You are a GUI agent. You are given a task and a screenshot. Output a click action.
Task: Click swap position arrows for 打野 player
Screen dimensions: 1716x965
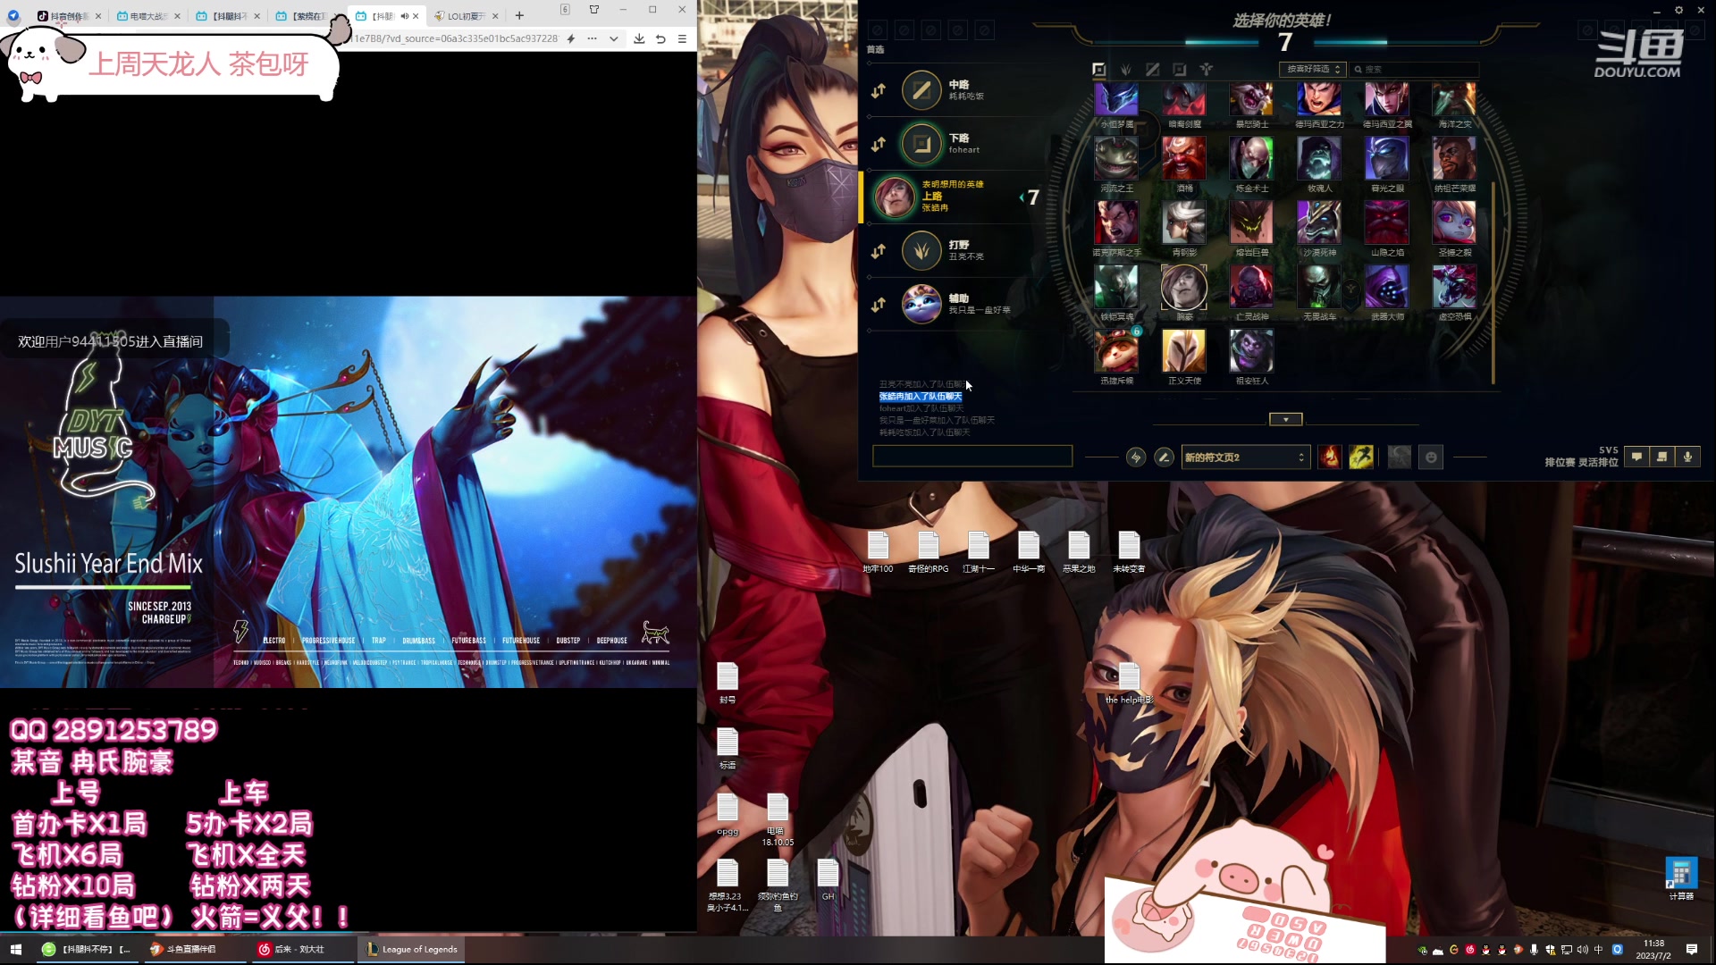tap(879, 251)
